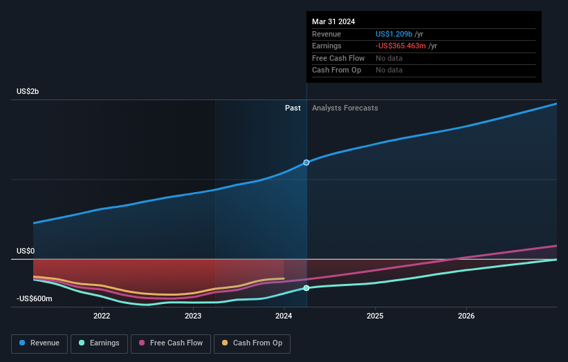The height and width of the screenshot is (362, 568).
Task: Click the -US$365.463m earnings value in tooltip
Action: (x=401, y=46)
